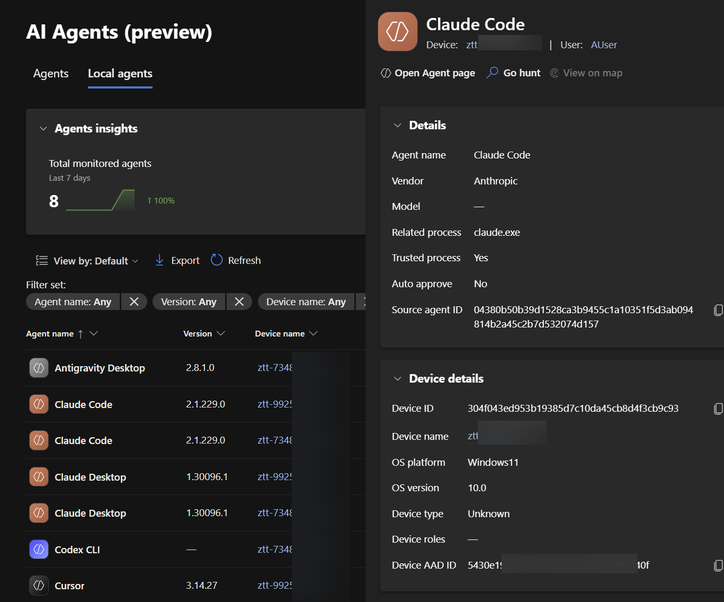Open the Agent name column menu
This screenshot has width=724, height=602.
[x=94, y=333]
